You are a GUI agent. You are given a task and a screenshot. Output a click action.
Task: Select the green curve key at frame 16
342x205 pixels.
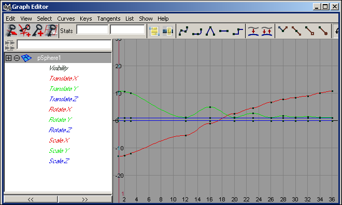click(210, 107)
